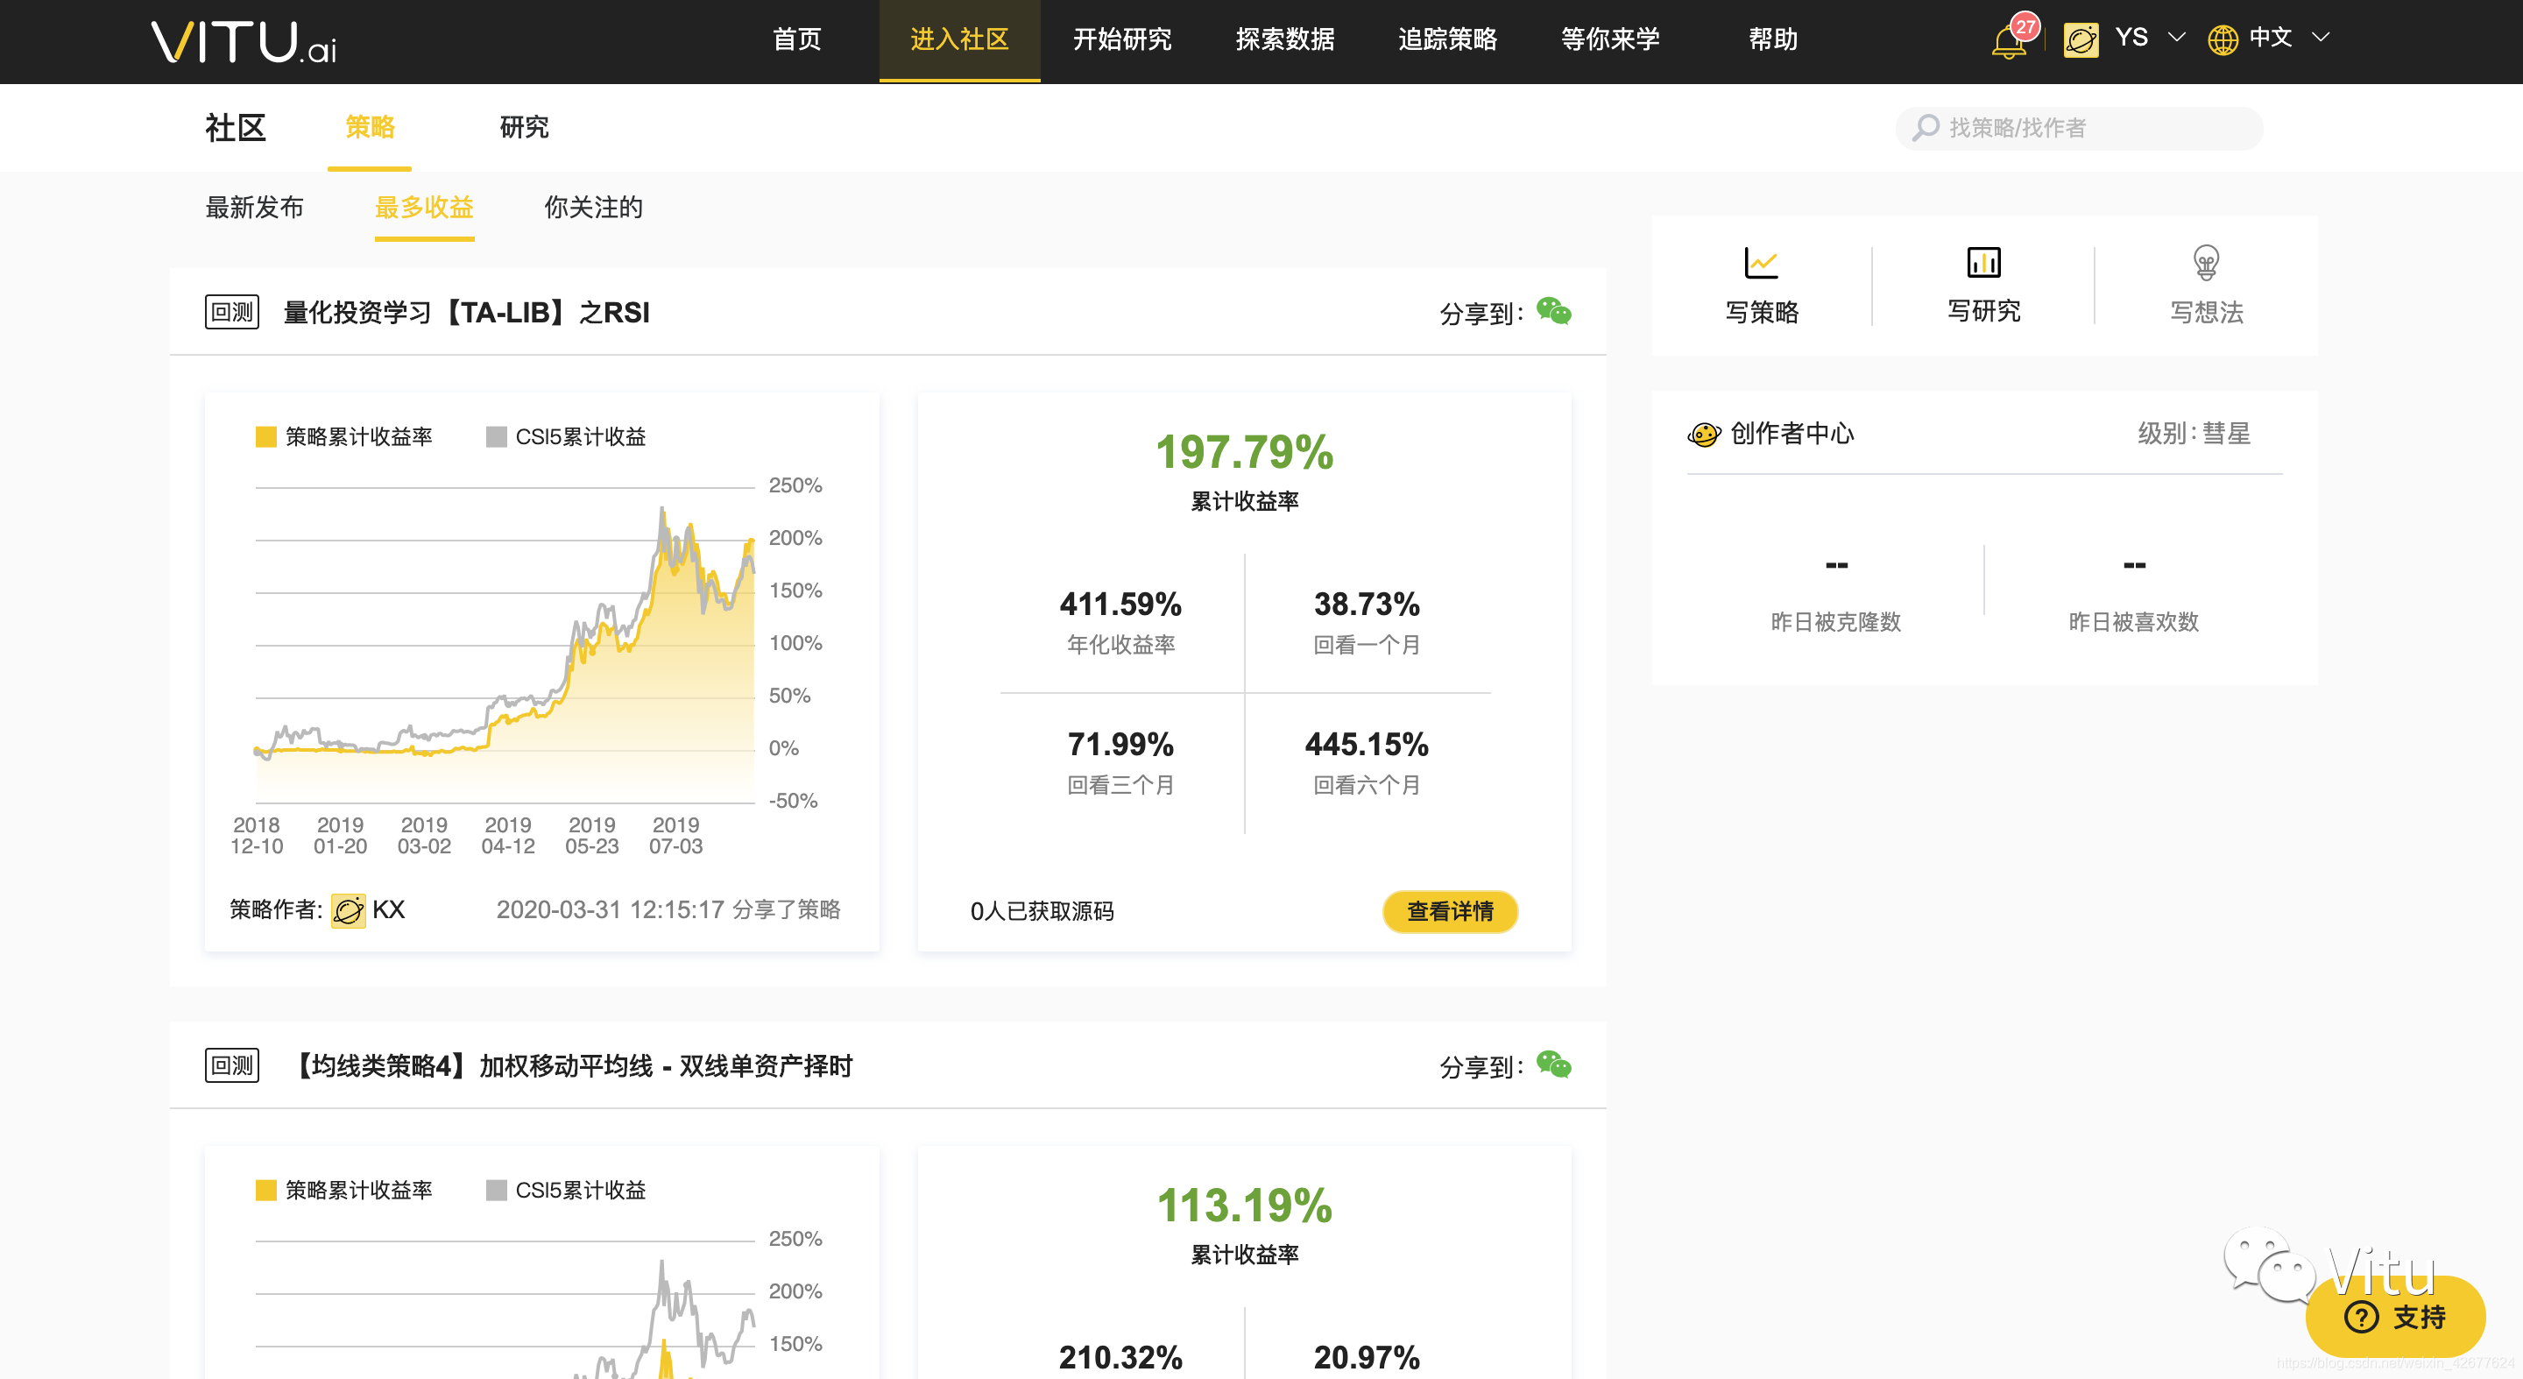Open the notification bell with 27 alerts
The width and height of the screenshot is (2523, 1379).
click(2010, 39)
